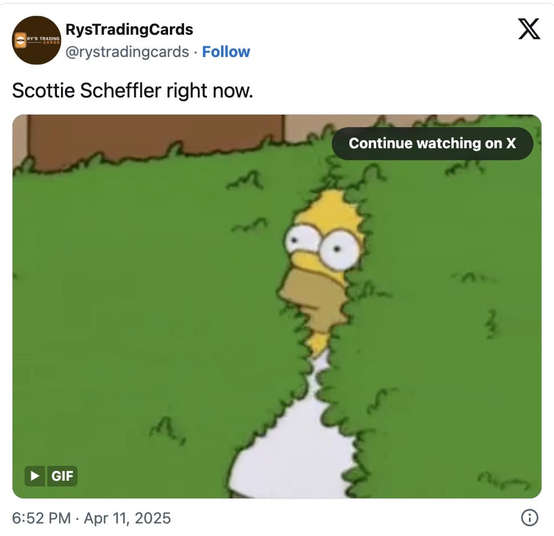Click the orange card logo inside avatar

21,41
